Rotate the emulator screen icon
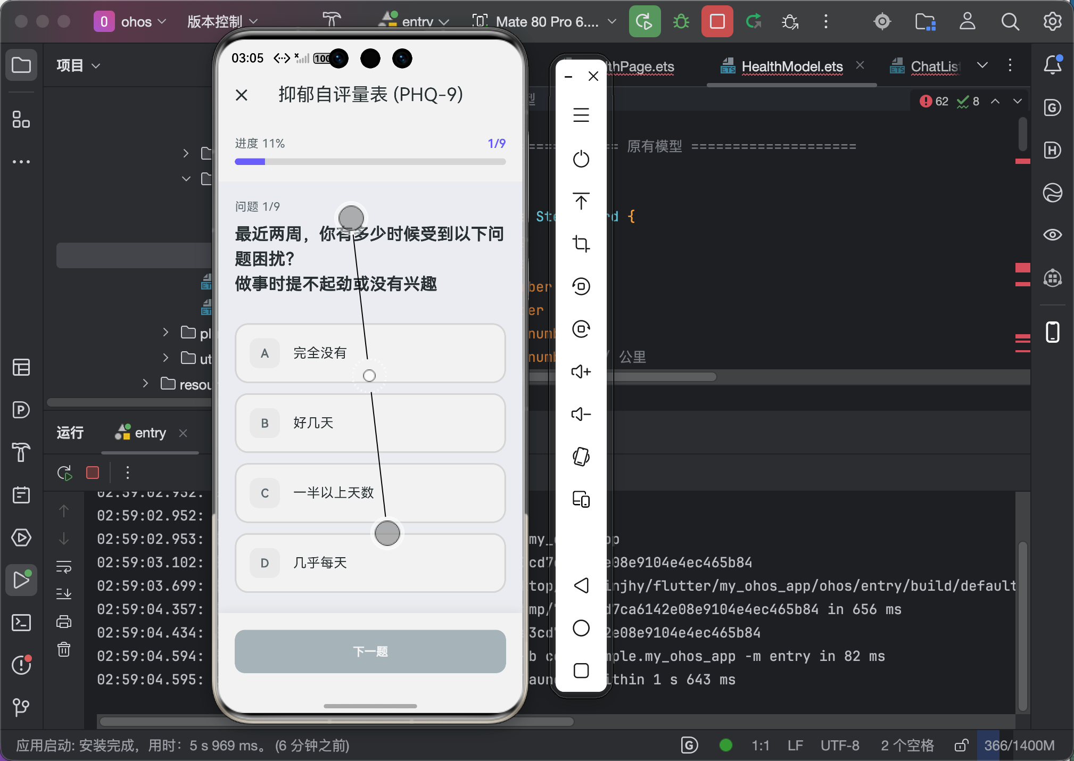Screen dimensions: 1074x761 581,457
